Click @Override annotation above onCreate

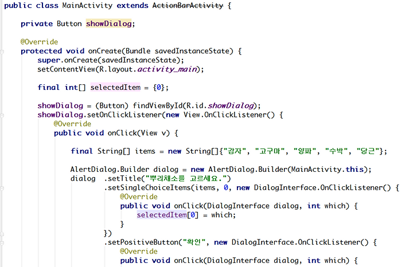point(39,42)
